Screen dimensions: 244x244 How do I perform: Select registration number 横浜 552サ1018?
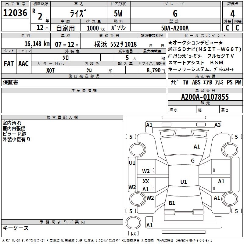point(116,44)
